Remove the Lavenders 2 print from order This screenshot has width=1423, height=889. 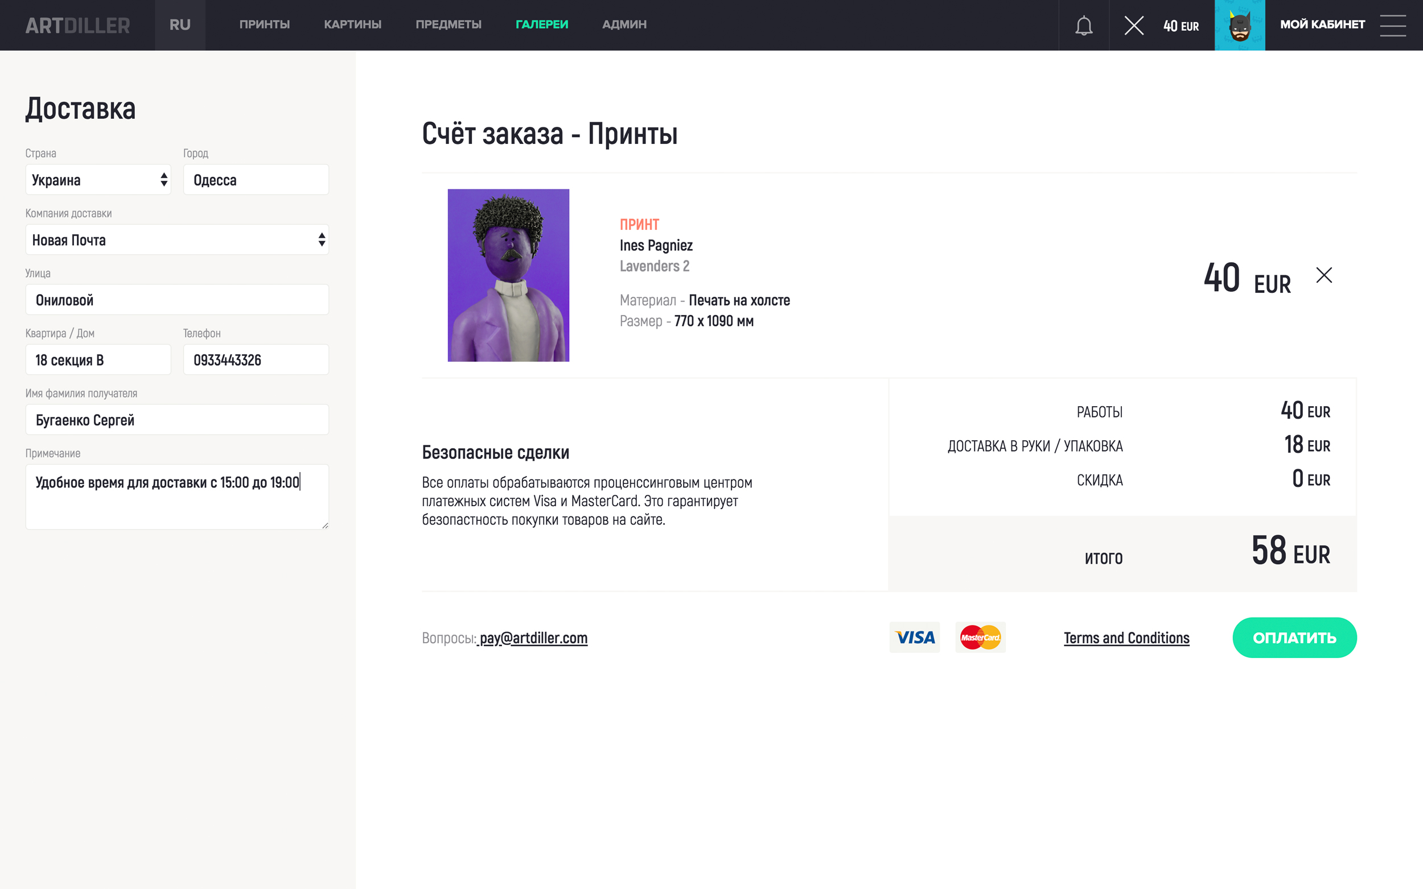(x=1323, y=275)
